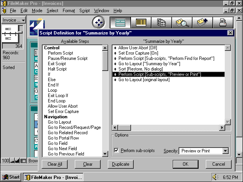Click move handle of Allow User Abort step
This screenshot has width=243, height=182.
[x=115, y=48]
